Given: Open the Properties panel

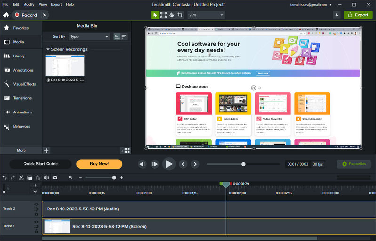Looking at the screenshot, I should [x=354, y=164].
